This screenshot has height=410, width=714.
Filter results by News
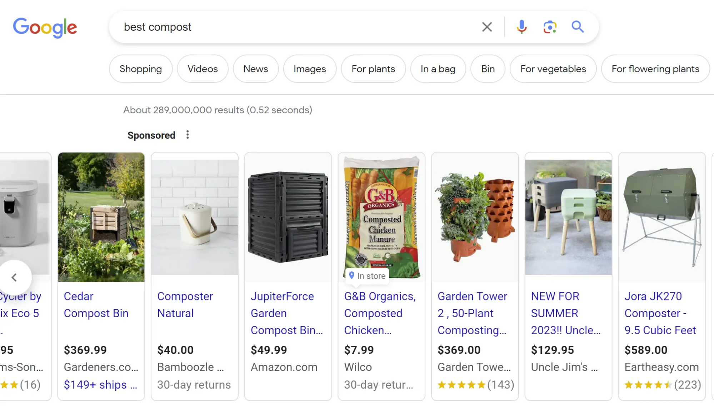click(x=255, y=69)
